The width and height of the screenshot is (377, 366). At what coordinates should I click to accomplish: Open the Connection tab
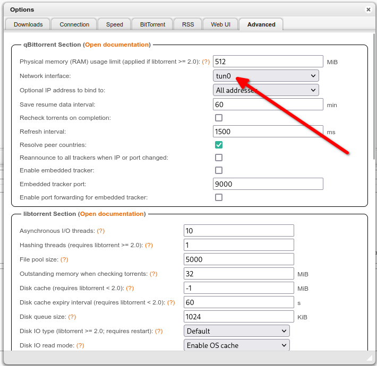[74, 24]
